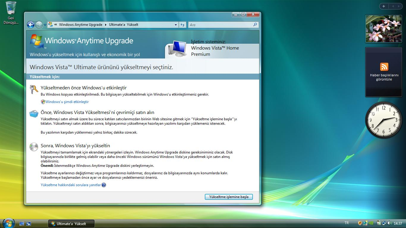This screenshot has width=406, height=228.
Task: Click the security shield alert tray icon
Action: [x=360, y=223]
